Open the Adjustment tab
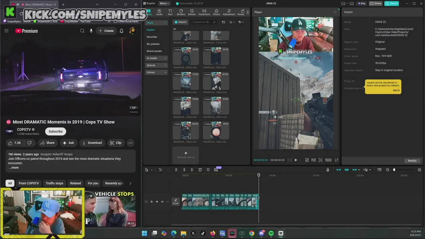 (229, 12)
